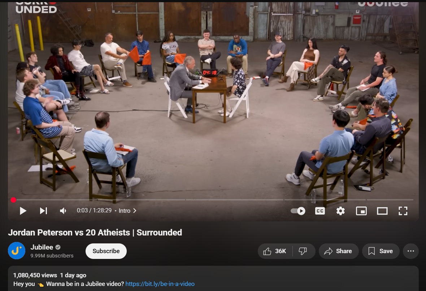
Task: Enter full screen mode
Action: click(403, 211)
